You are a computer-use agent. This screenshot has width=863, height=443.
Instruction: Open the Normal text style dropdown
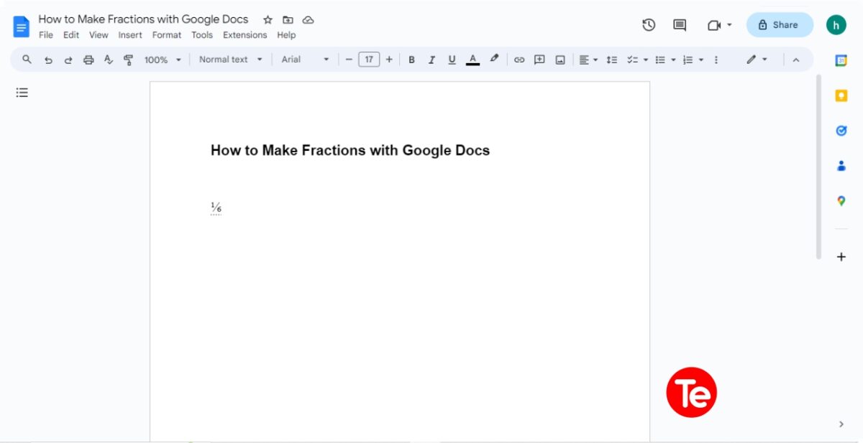(229, 60)
